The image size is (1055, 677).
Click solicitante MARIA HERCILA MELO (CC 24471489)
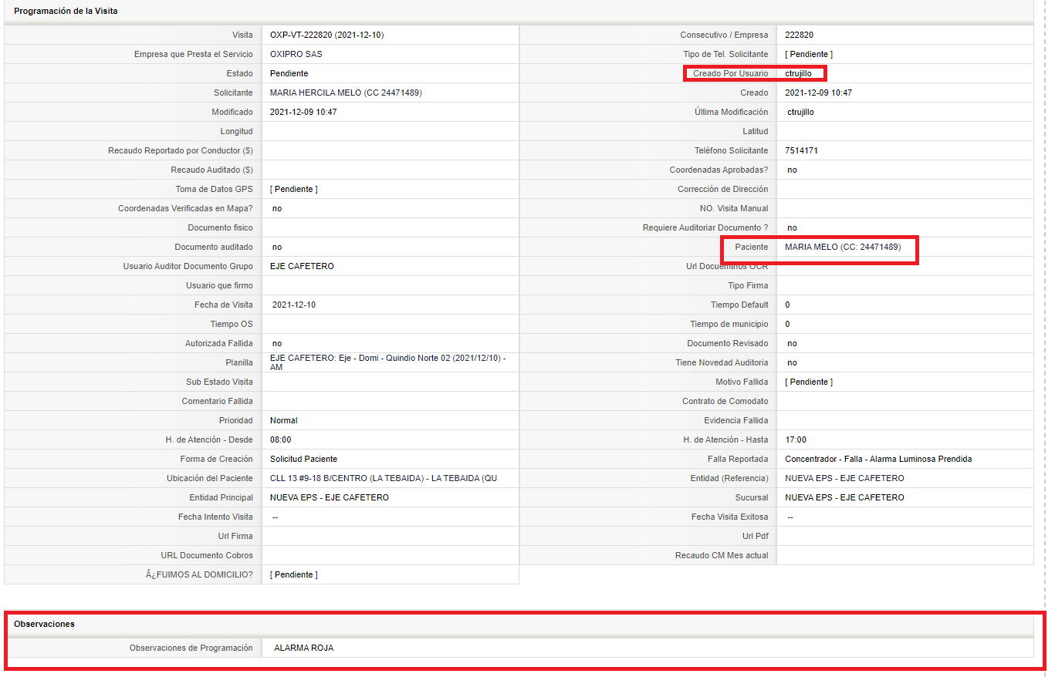pyautogui.click(x=346, y=93)
